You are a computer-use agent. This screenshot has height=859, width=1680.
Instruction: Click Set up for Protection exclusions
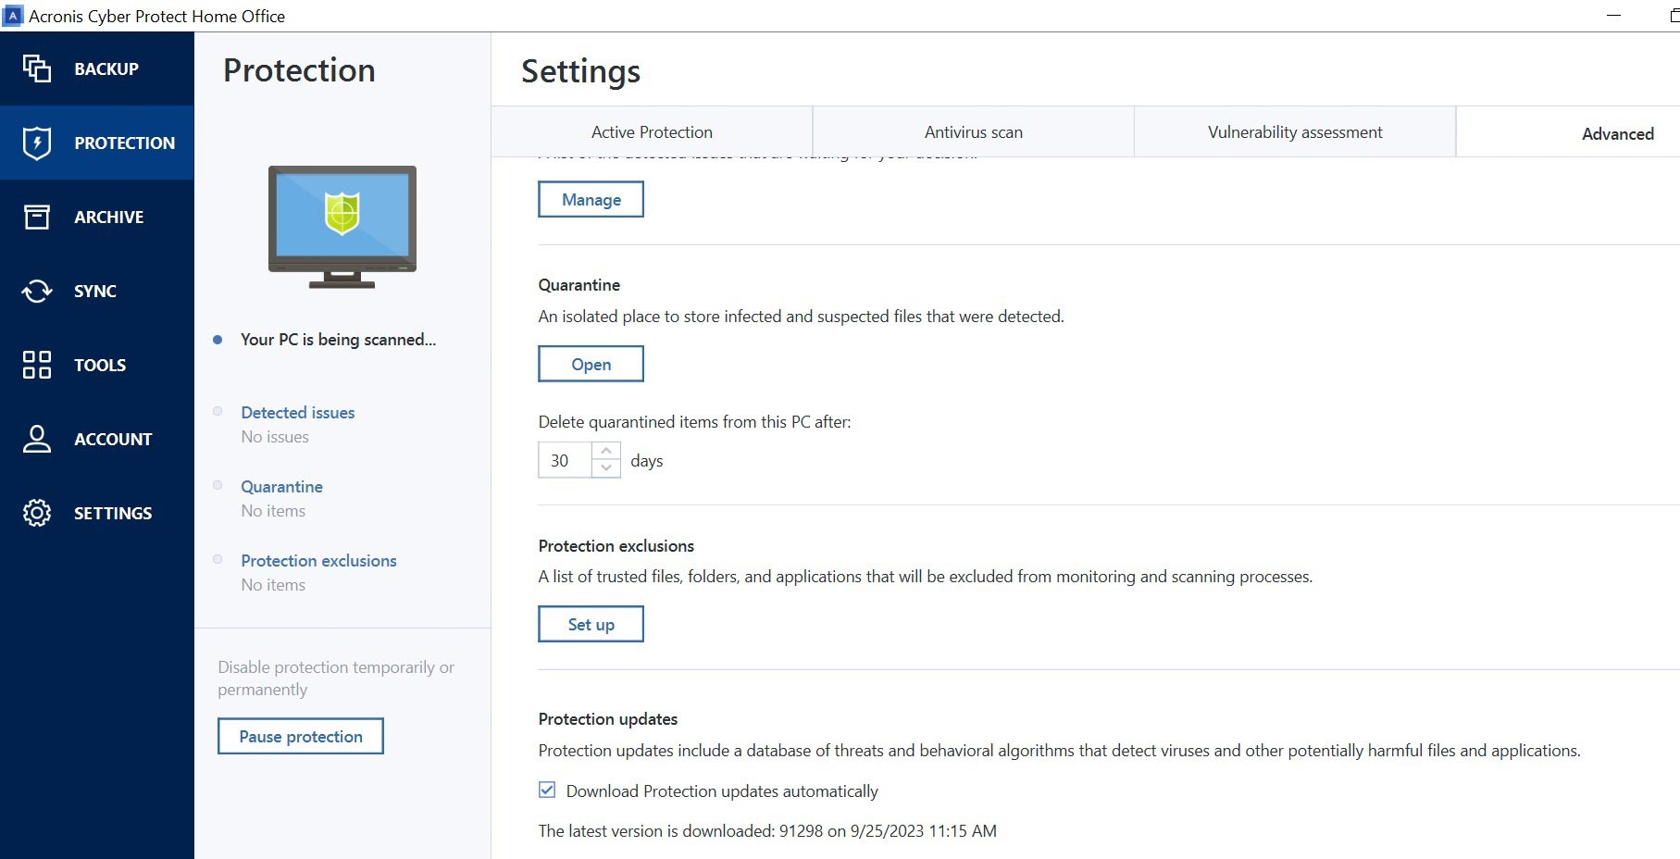pos(591,624)
